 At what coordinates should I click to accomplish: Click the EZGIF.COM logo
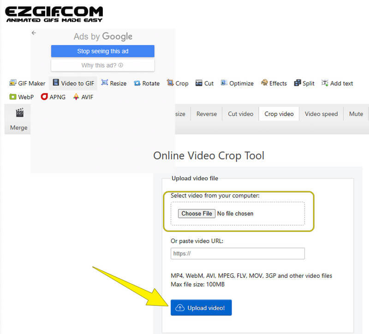click(54, 14)
